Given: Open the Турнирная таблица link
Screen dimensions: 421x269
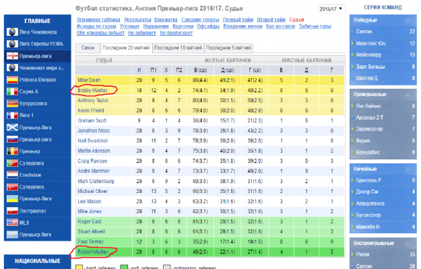Looking at the screenshot, I should (x=98, y=20).
